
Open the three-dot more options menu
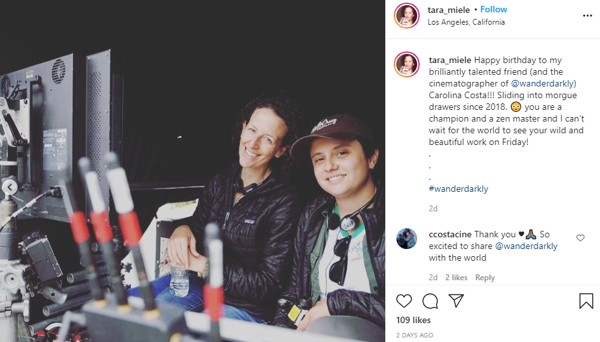pyautogui.click(x=588, y=16)
